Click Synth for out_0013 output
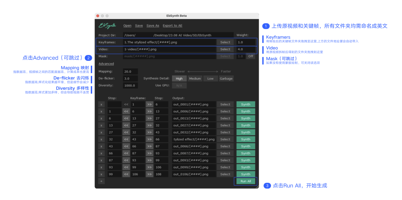This screenshot has height=200, width=402. [x=246, y=118]
